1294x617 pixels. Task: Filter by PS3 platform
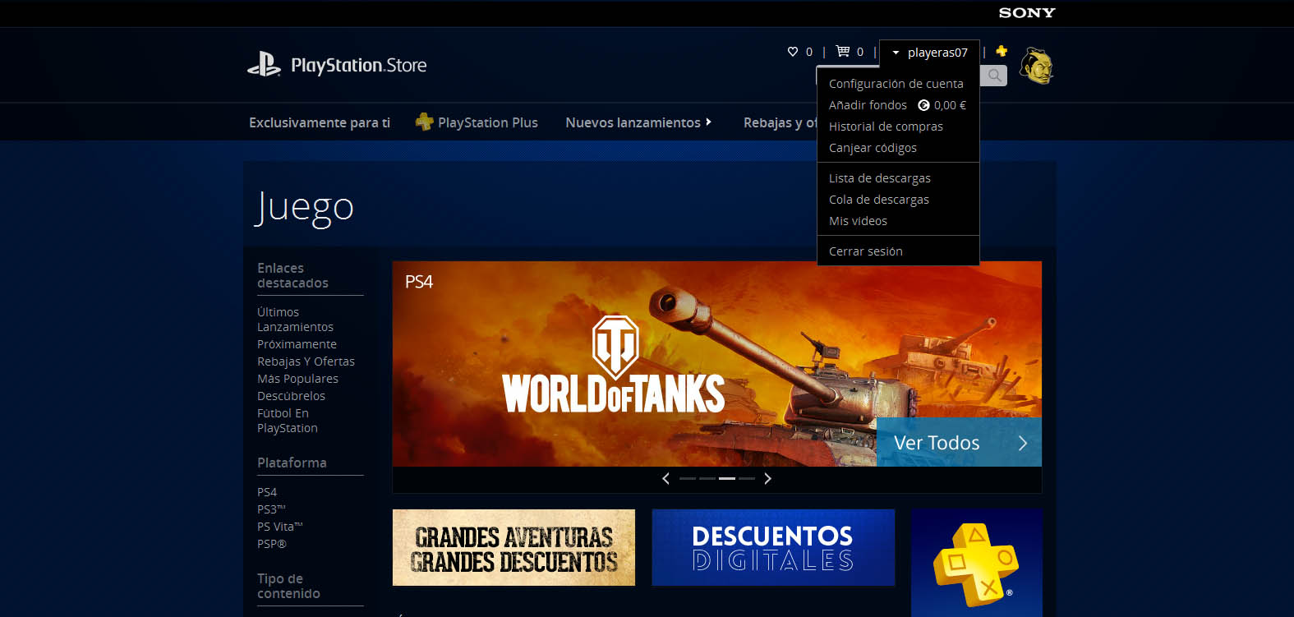(x=271, y=509)
